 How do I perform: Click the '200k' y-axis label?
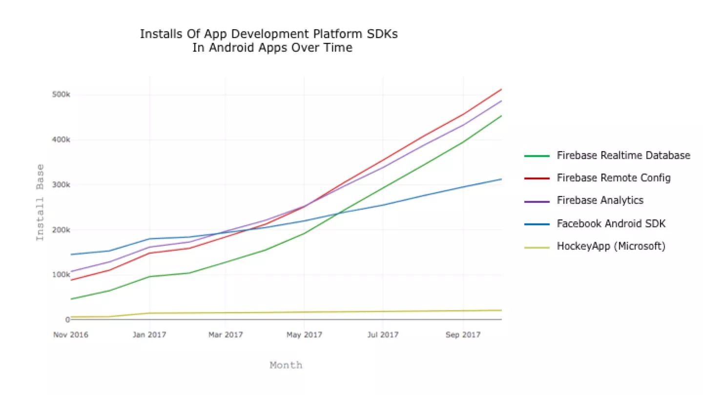(x=61, y=230)
